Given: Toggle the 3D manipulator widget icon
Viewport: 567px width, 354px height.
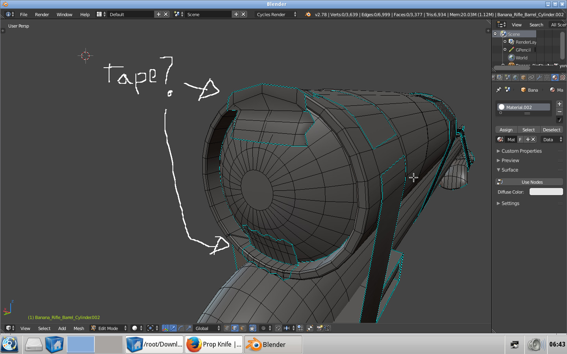Looking at the screenshot, I should click(165, 328).
